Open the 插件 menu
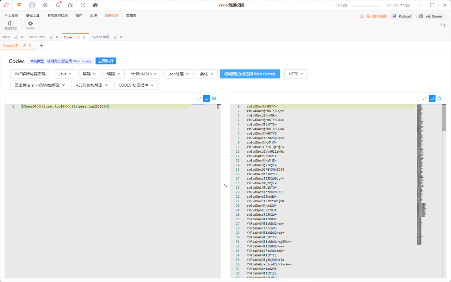This screenshot has width=451, height=282. click(x=79, y=16)
